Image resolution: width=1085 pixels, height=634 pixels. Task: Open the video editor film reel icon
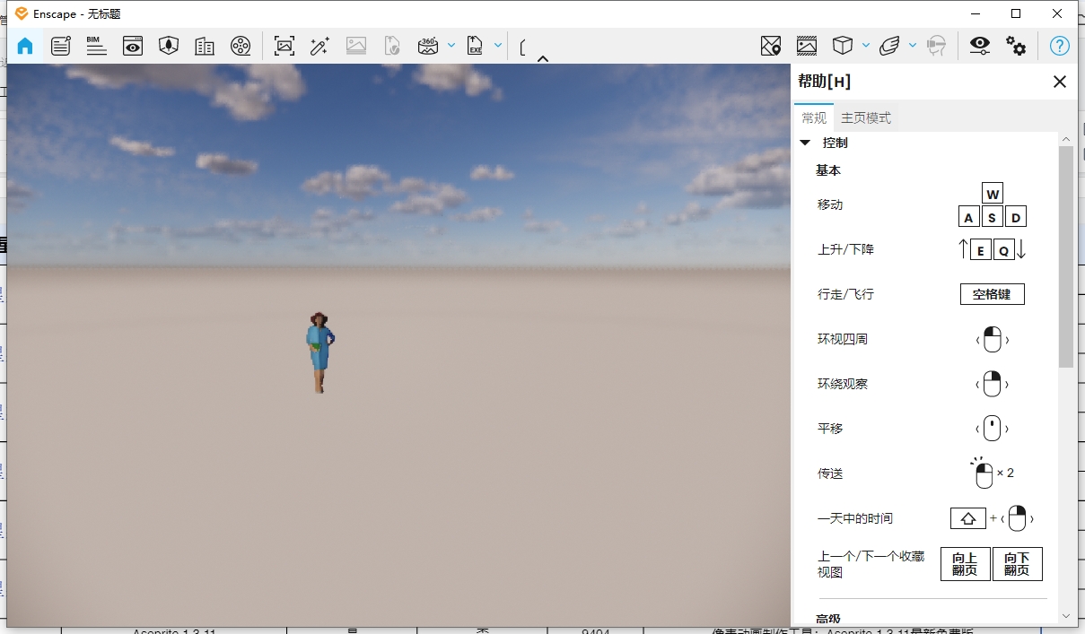point(241,46)
